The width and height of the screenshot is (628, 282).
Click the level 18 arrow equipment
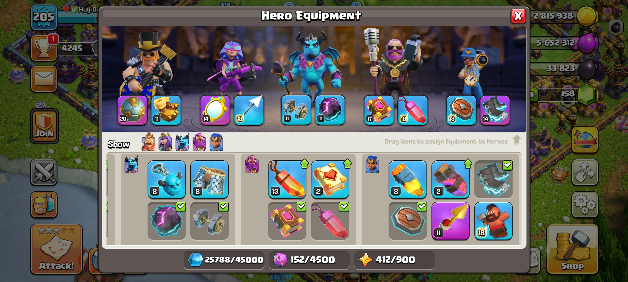[249, 110]
